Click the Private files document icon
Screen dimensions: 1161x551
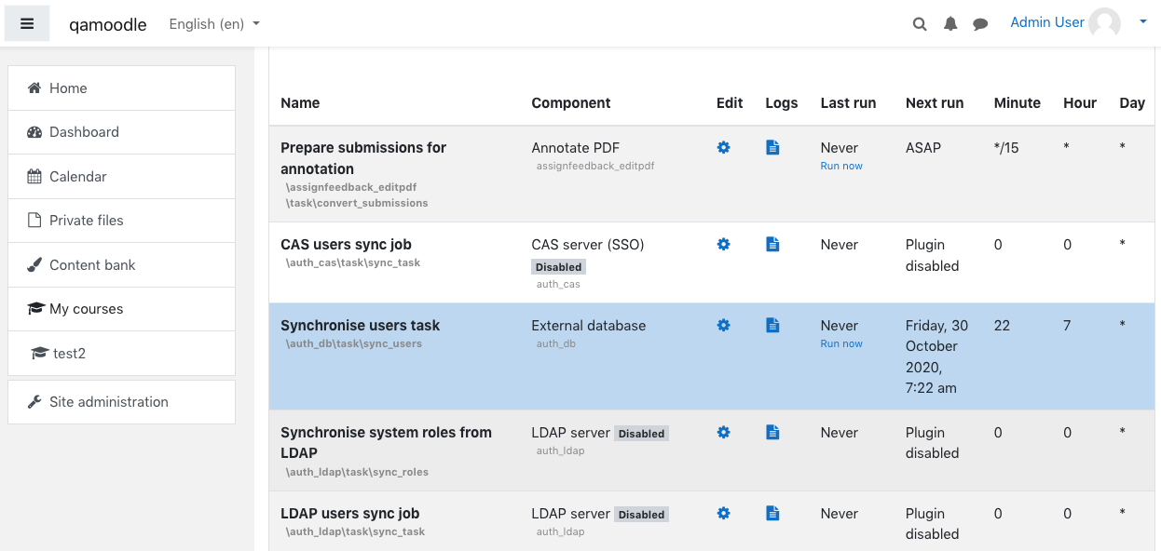34,221
